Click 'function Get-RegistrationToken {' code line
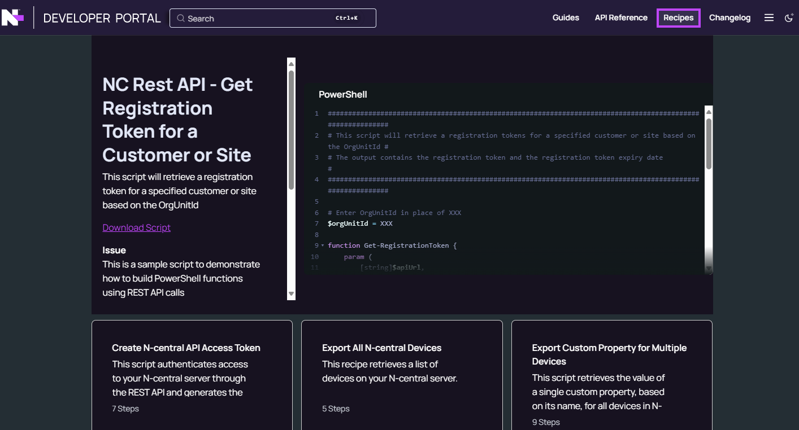The image size is (799, 430). click(392, 245)
